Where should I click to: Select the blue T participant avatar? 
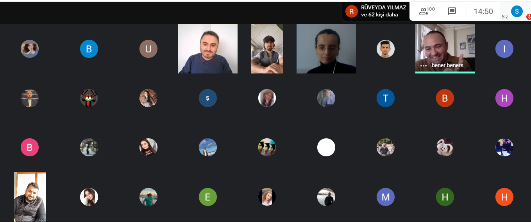(x=386, y=98)
